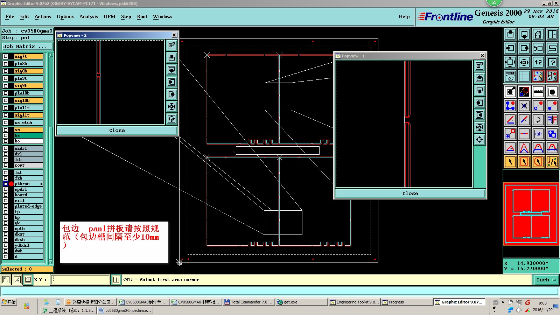Select the single arrow pointer selection tool

pyautogui.click(x=510, y=162)
